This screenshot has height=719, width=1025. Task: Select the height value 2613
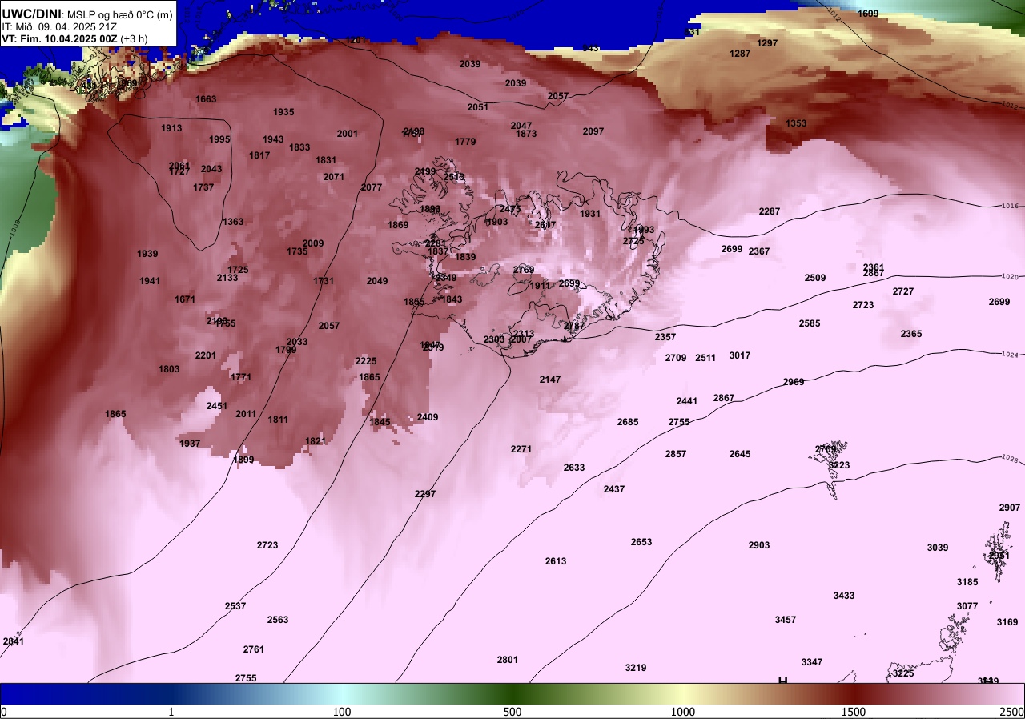point(556,561)
